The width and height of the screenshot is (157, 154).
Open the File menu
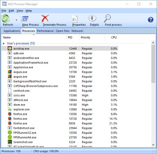tap(4, 11)
